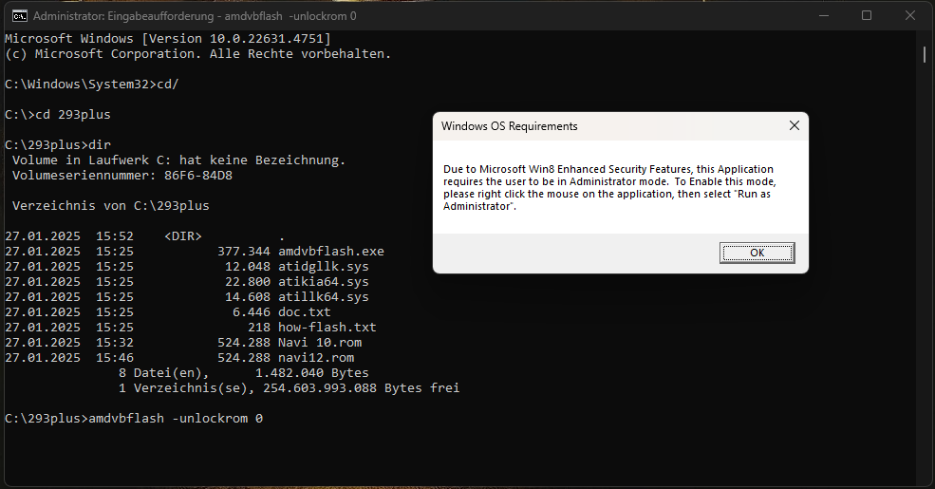Screen dimensions: 935x489
Task: Click OK in Windows OS Requirements dialog
Action: pyautogui.click(x=757, y=253)
